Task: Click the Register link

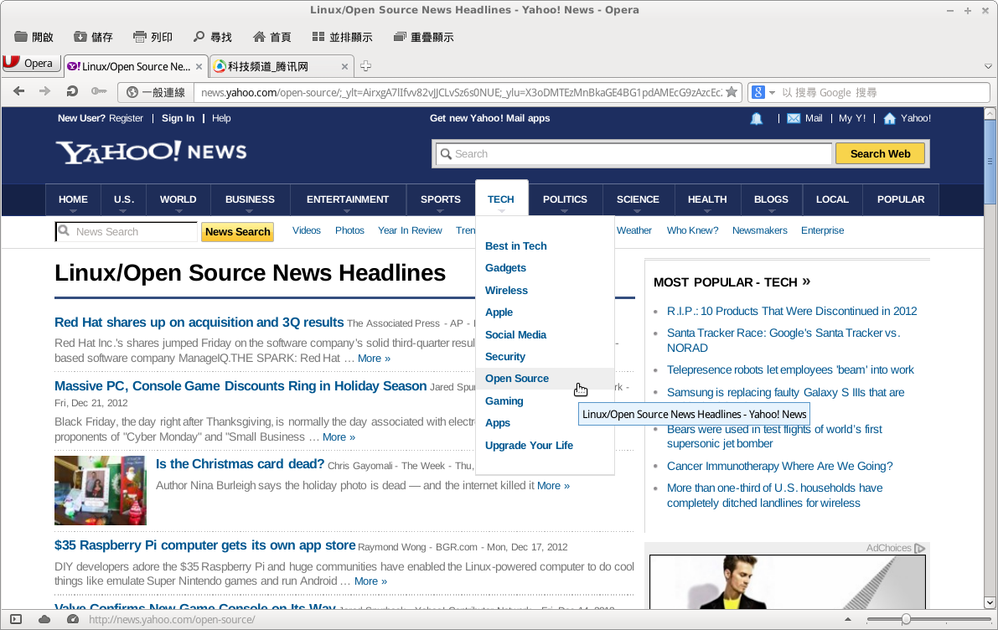Action: [x=126, y=118]
